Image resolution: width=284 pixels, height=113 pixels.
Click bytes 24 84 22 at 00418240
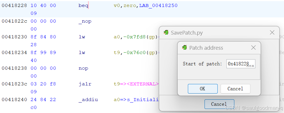click(43, 100)
